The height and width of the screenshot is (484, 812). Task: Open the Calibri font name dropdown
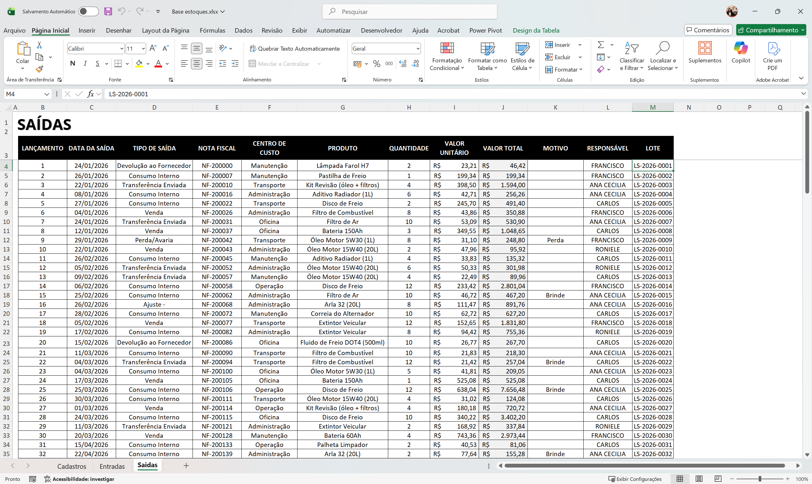(122, 48)
